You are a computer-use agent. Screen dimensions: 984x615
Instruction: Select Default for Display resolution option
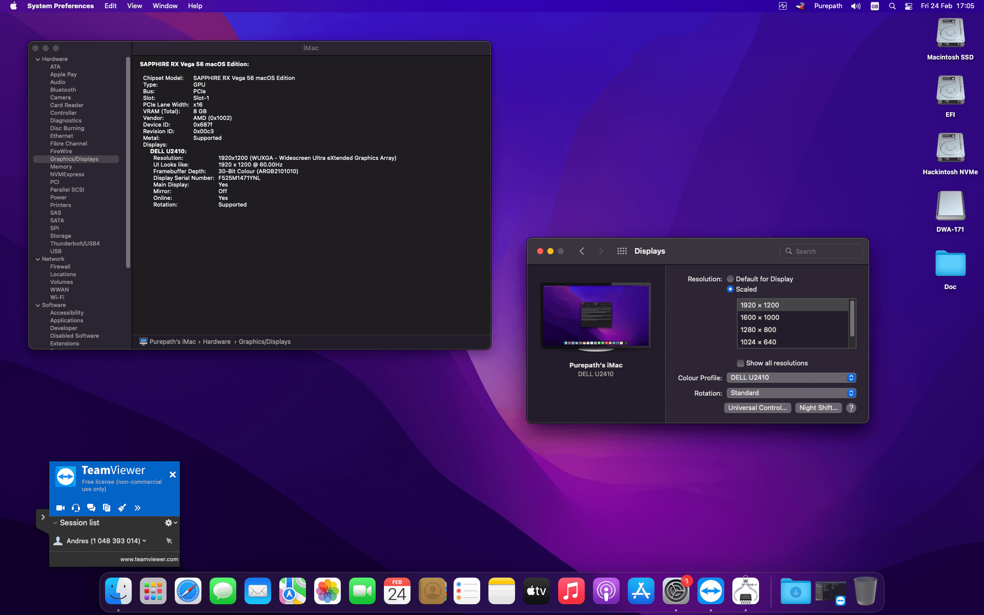pos(730,279)
